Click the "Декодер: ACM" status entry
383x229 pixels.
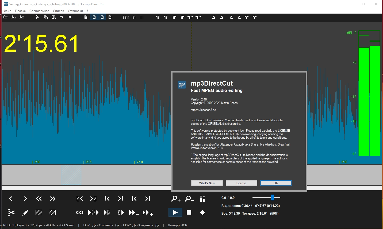pyautogui.click(x=178, y=225)
